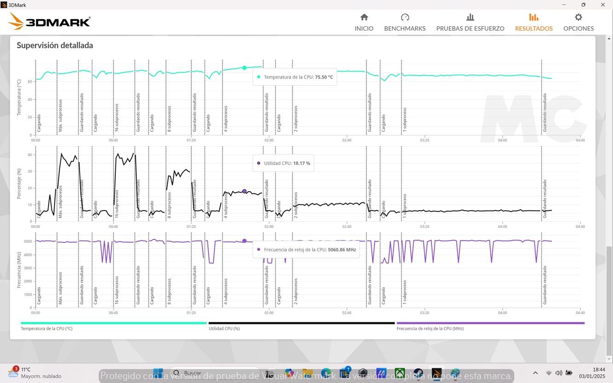This screenshot has height=383, width=613.
Task: Open the weather widget showing 11°C
Action: pyautogui.click(x=34, y=372)
